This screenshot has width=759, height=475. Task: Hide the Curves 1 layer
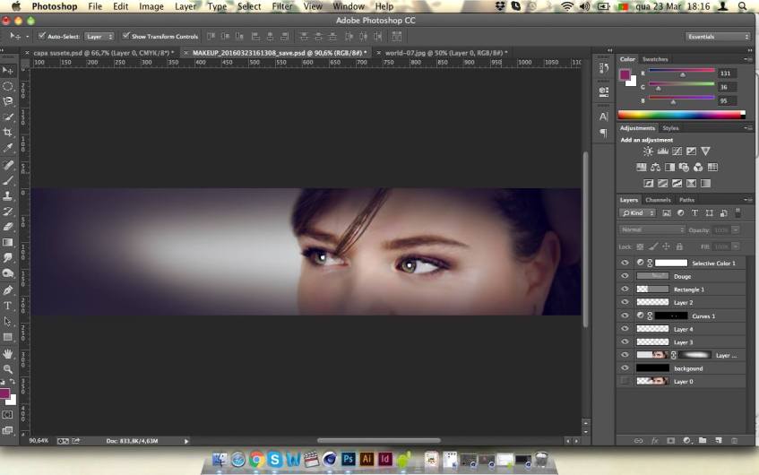(625, 316)
